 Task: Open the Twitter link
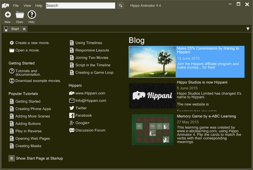click(x=81, y=108)
